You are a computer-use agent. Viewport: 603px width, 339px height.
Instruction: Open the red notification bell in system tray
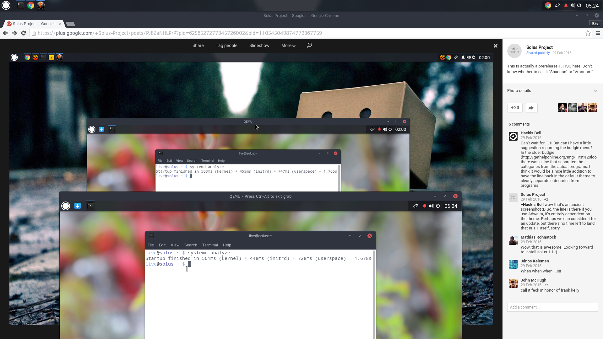click(566, 5)
